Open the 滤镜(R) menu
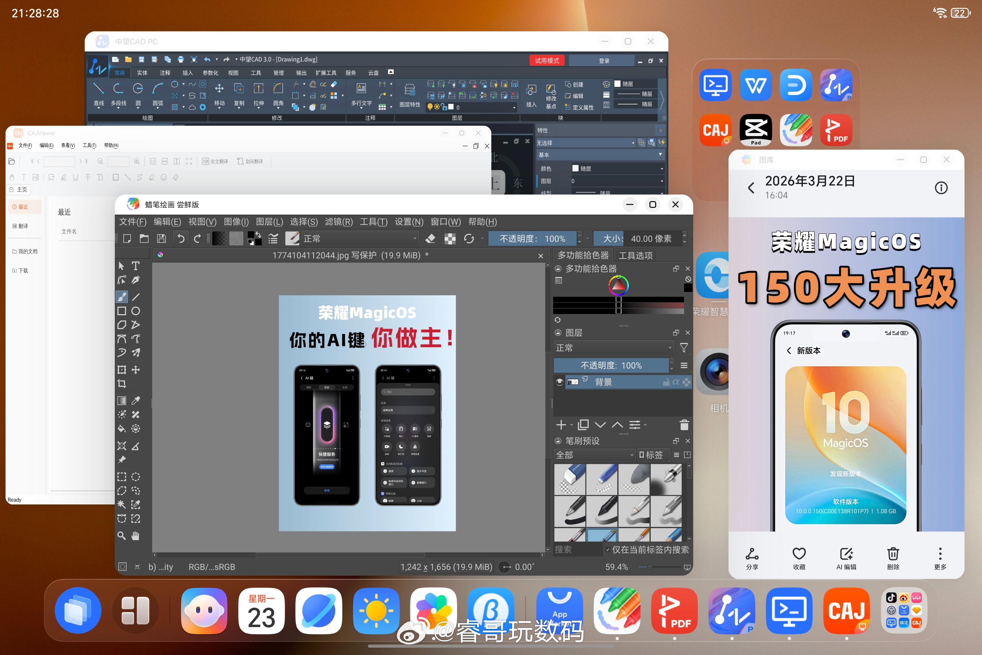This screenshot has height=655, width=982. tap(338, 221)
